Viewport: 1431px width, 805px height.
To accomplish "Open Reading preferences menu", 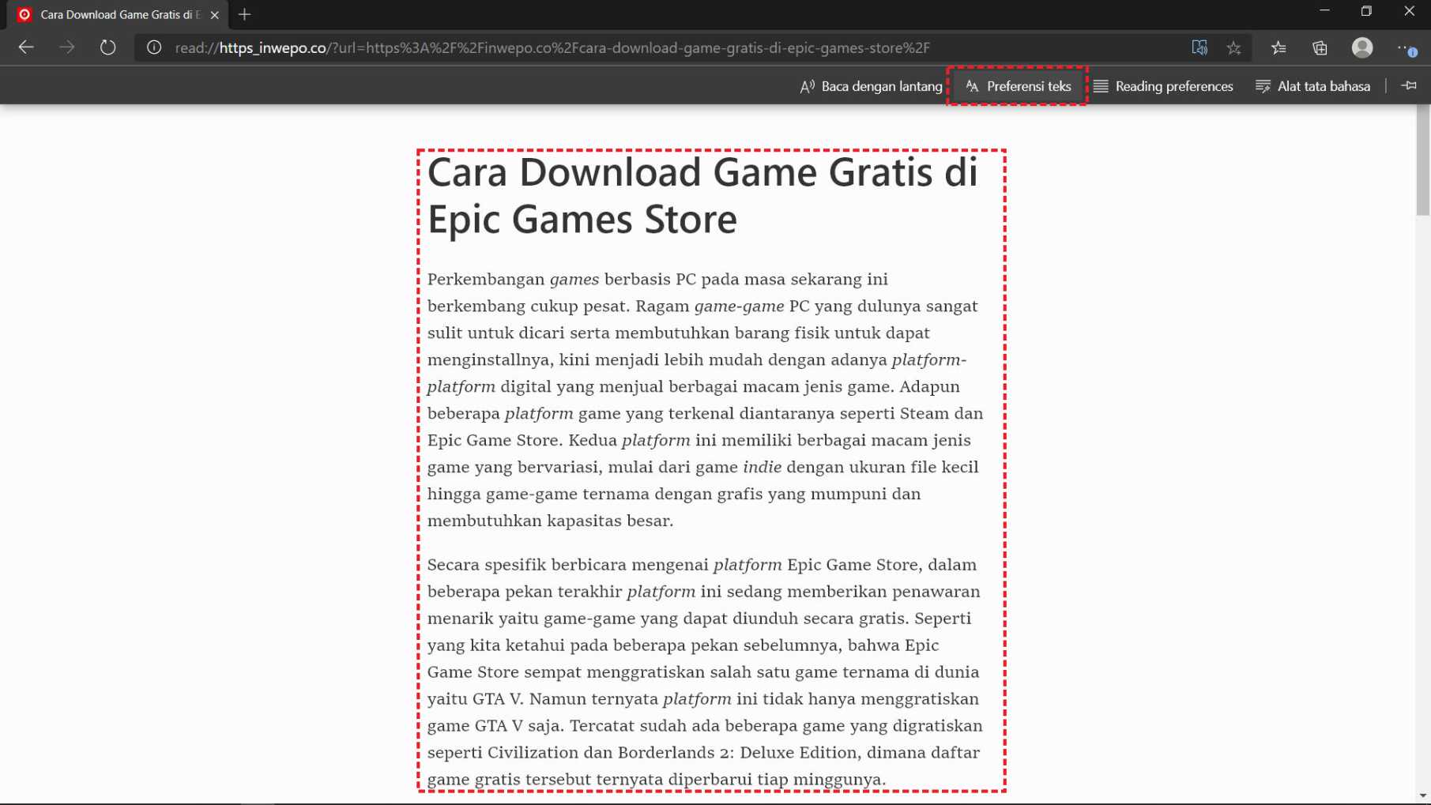I will click(1163, 86).
